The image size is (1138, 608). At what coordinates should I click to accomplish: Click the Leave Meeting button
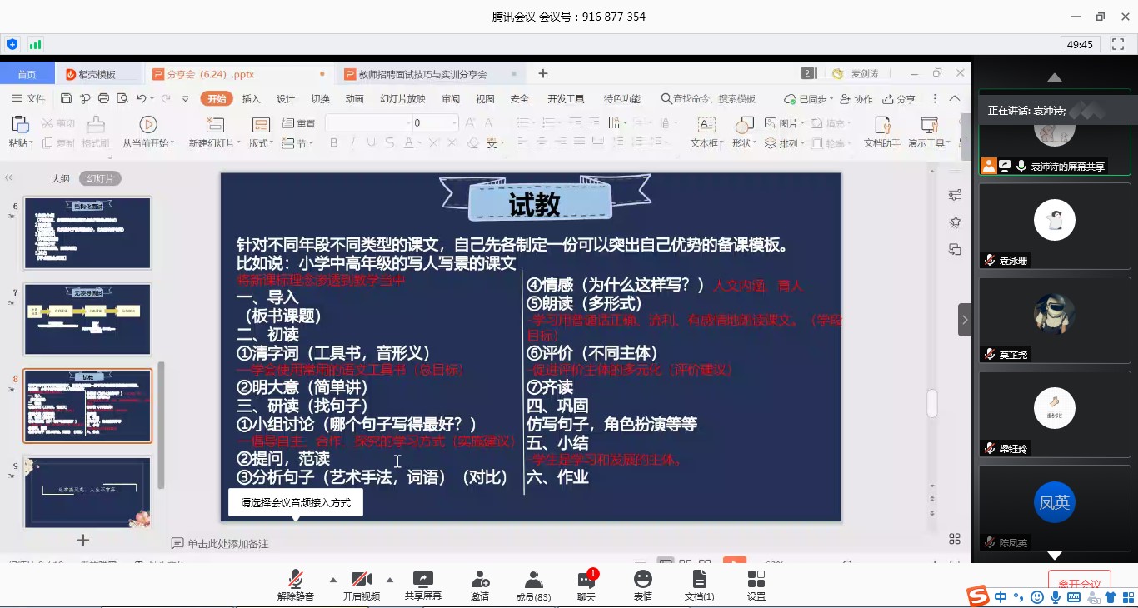(x=1079, y=583)
